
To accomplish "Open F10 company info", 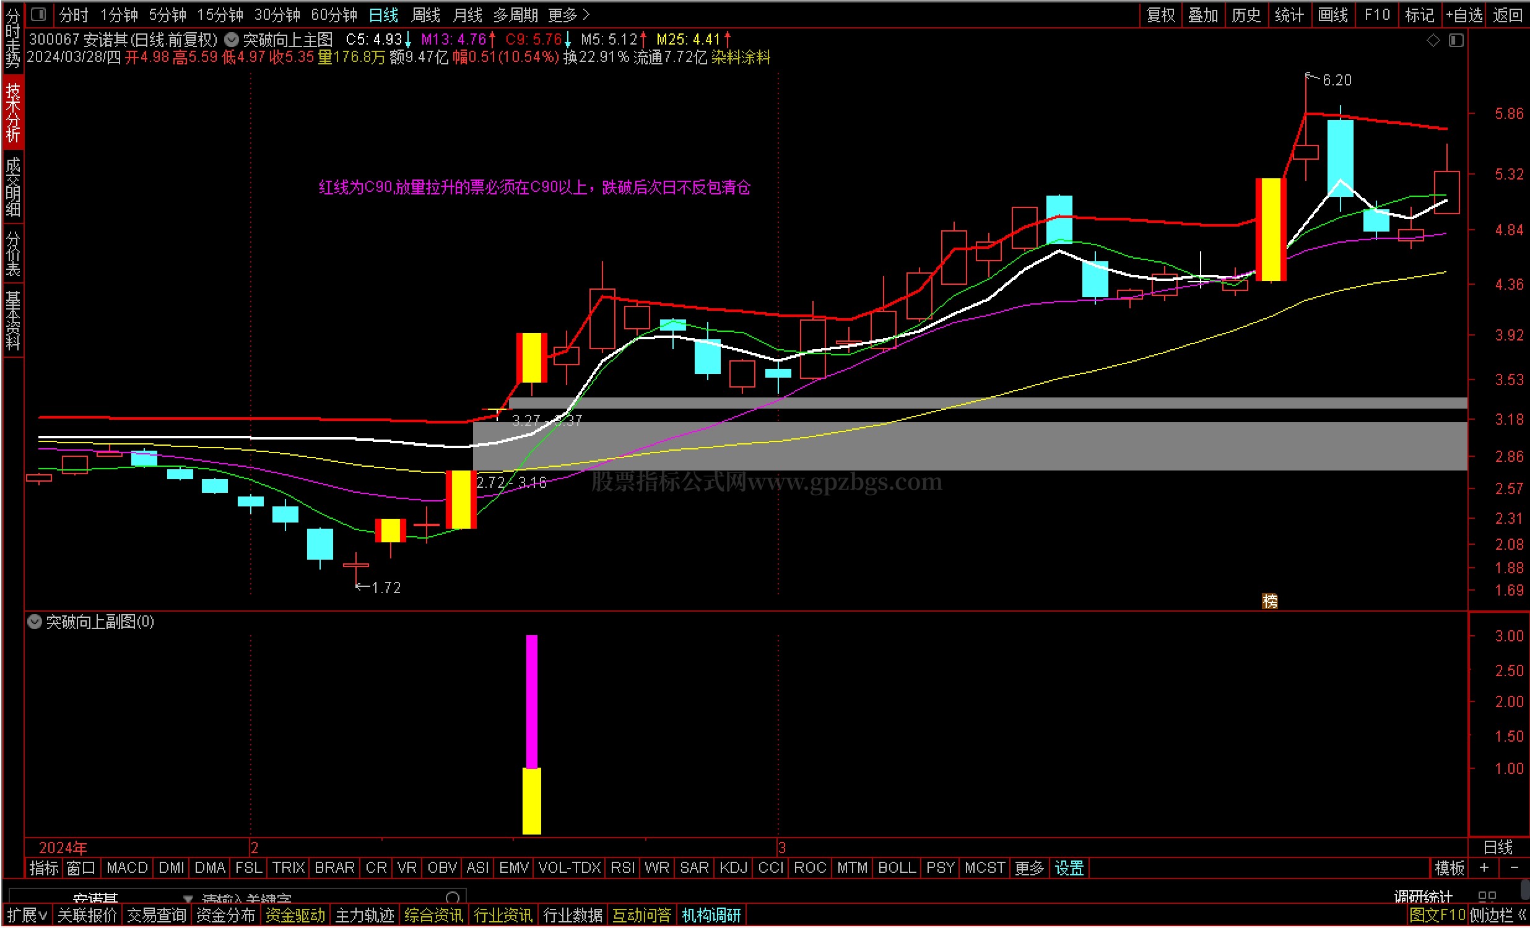I will (x=1376, y=15).
